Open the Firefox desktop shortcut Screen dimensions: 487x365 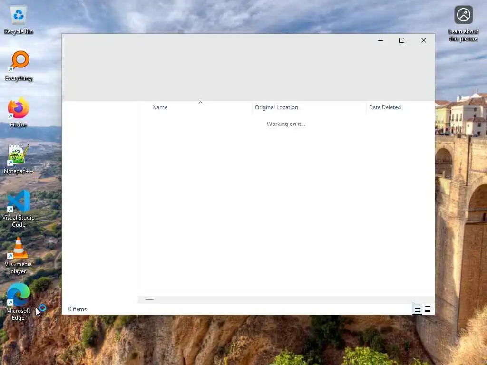tap(19, 112)
